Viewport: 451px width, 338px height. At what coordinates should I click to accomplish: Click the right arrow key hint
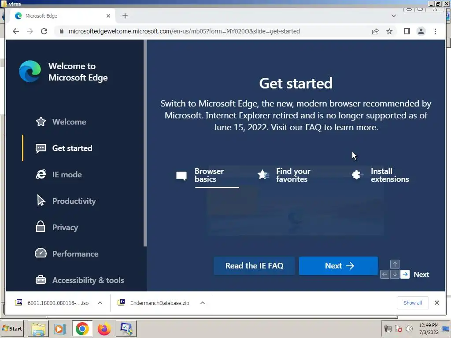pyautogui.click(x=405, y=274)
